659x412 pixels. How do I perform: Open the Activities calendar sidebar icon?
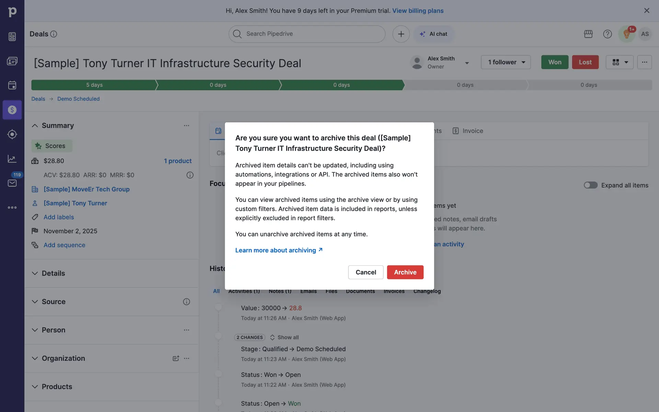tap(12, 85)
